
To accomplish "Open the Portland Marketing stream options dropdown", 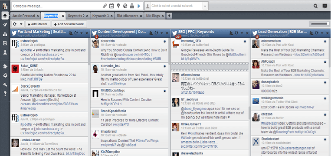I will (81, 33).
